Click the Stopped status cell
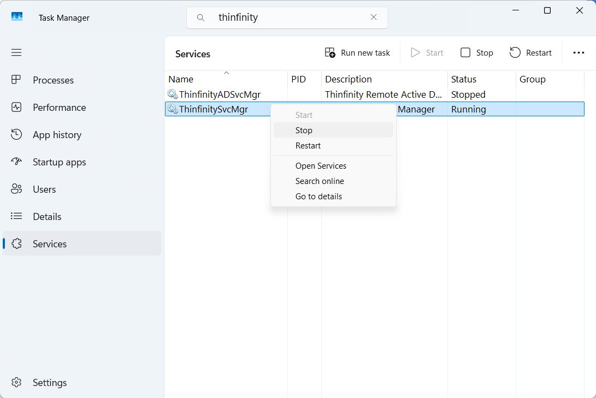This screenshot has width=596, height=398. pyautogui.click(x=468, y=94)
